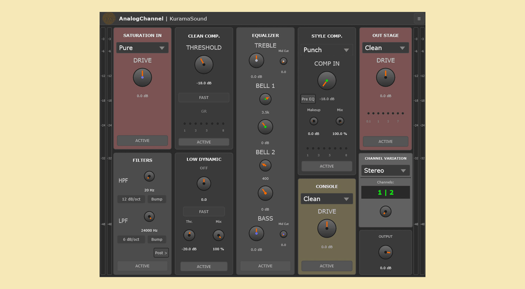Expand the Style Comp Punch dropdown

pos(327,50)
